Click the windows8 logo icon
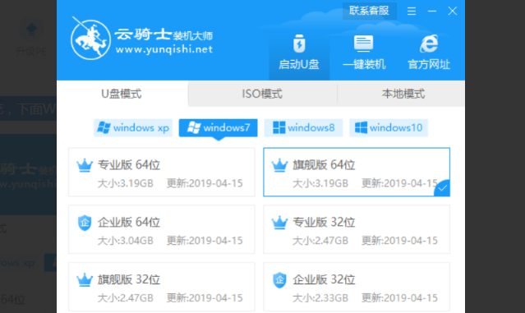This screenshot has height=313, width=525. coord(279,127)
